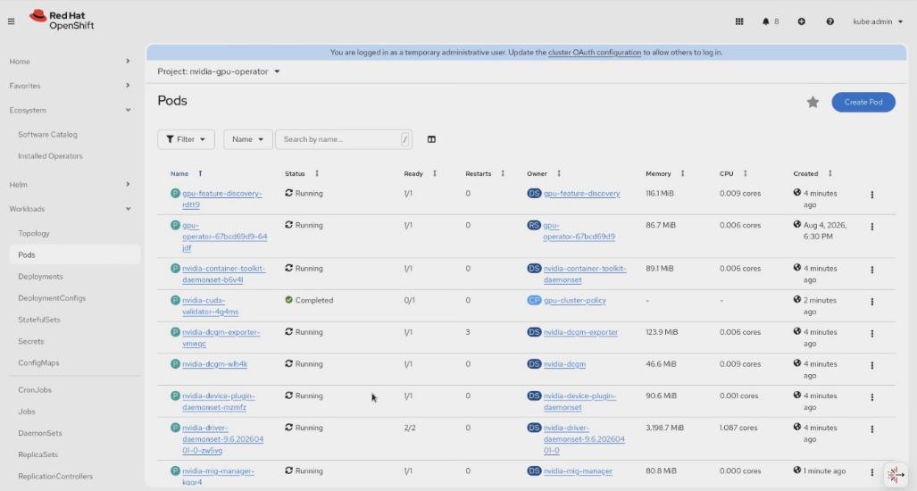Open pod nvidia-dcgm-wlh4k

214,364
